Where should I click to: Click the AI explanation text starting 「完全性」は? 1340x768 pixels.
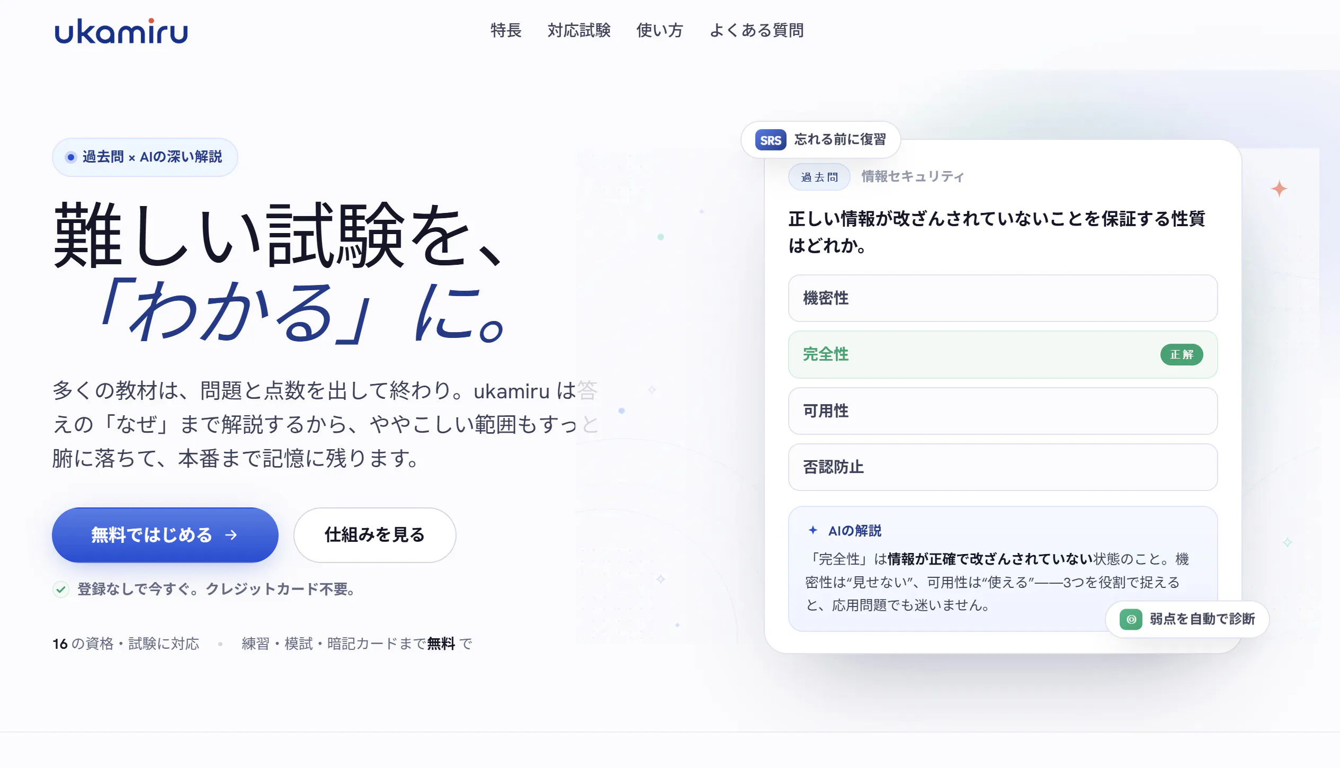point(997,582)
